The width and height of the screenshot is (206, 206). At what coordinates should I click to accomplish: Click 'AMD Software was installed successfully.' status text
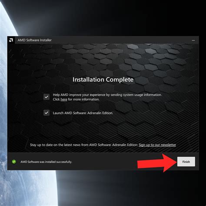[46, 162]
